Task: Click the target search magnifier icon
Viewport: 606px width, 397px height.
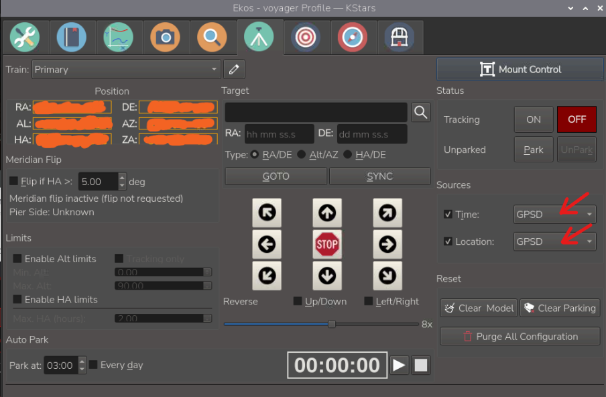Action: coord(420,112)
